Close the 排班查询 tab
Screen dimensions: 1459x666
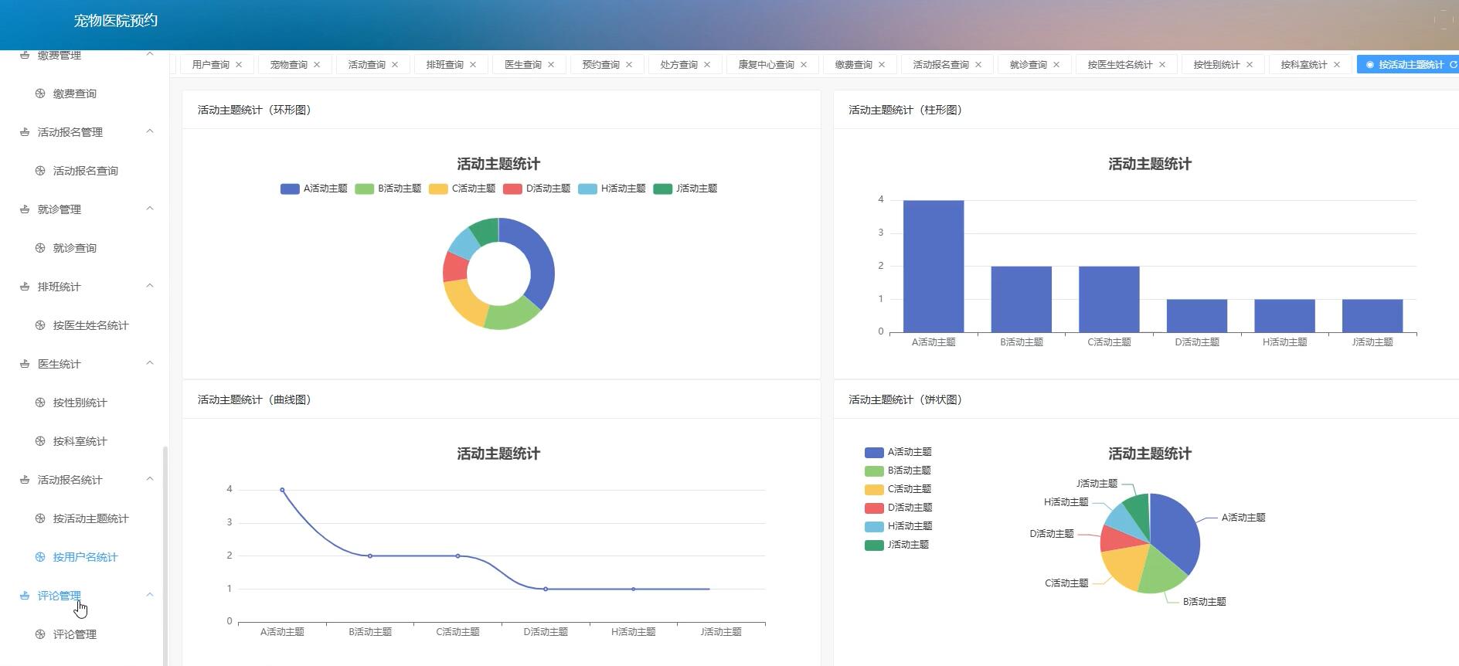(473, 65)
